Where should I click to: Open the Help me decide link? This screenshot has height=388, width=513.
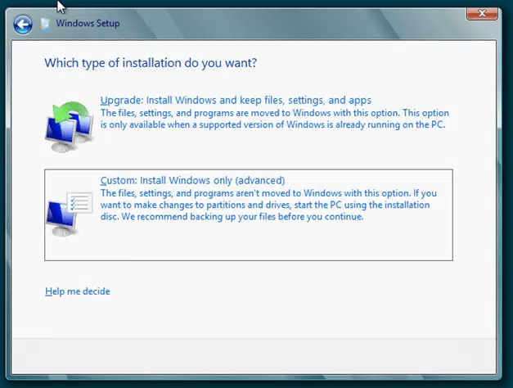[x=78, y=291]
